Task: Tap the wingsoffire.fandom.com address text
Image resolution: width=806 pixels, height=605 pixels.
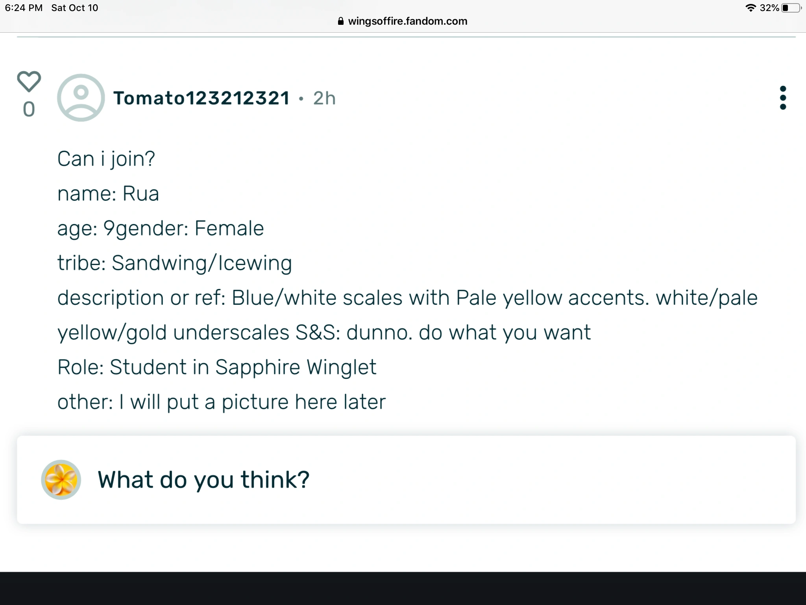Action: point(407,21)
